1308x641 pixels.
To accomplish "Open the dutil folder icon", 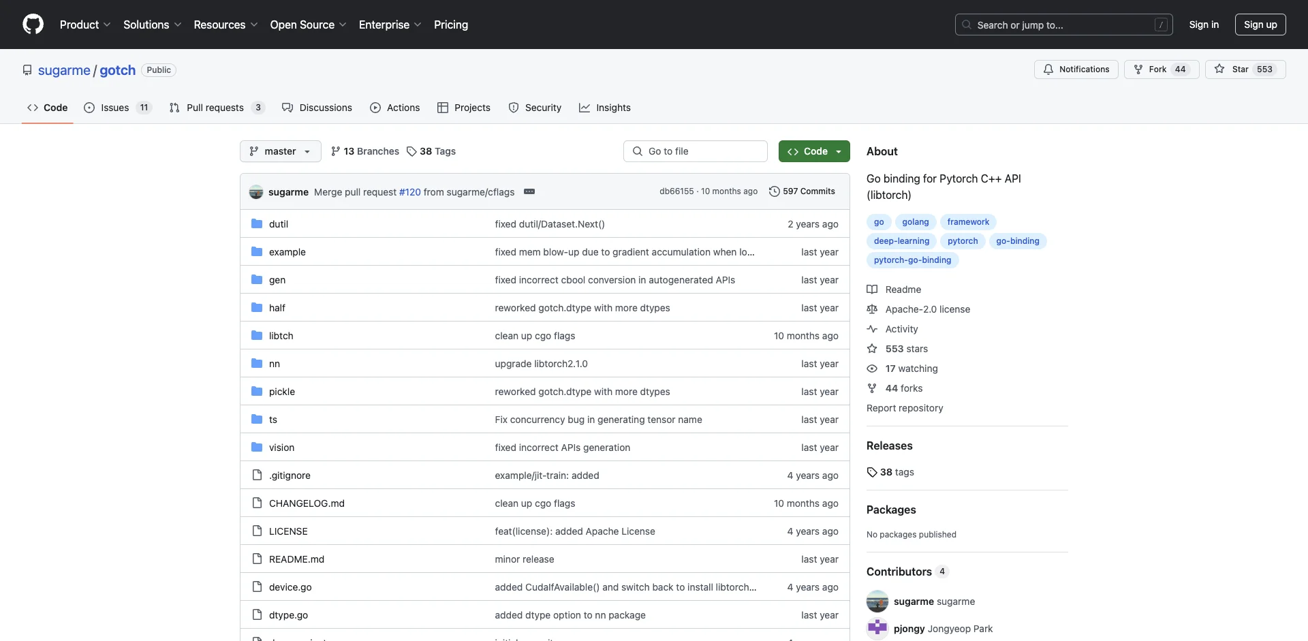I will (x=257, y=223).
